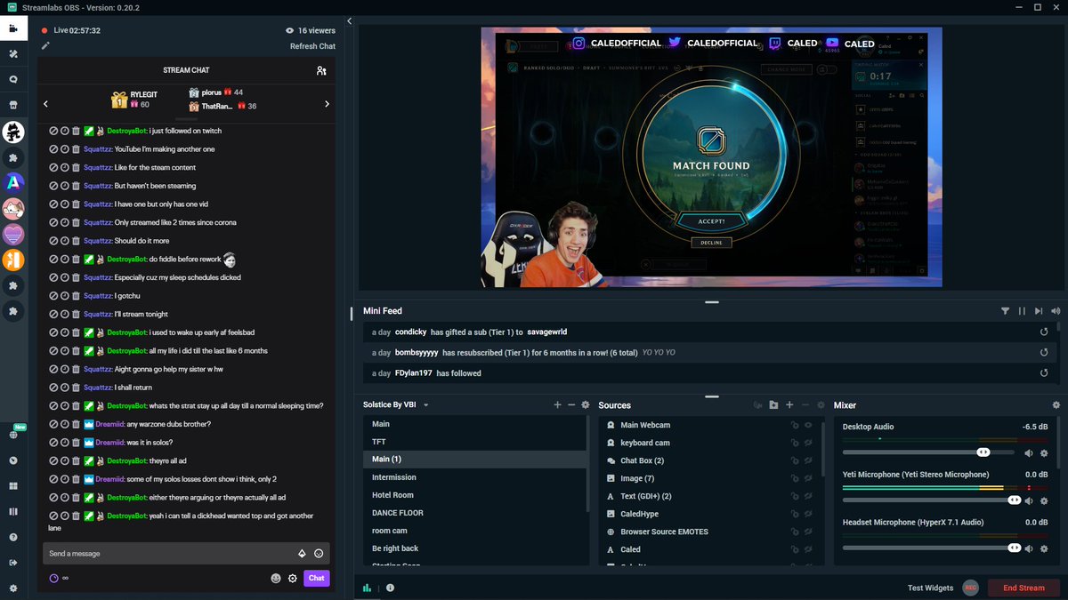This screenshot has width=1068, height=600.
Task: Add a new scene with plus icon
Action: click(558, 405)
